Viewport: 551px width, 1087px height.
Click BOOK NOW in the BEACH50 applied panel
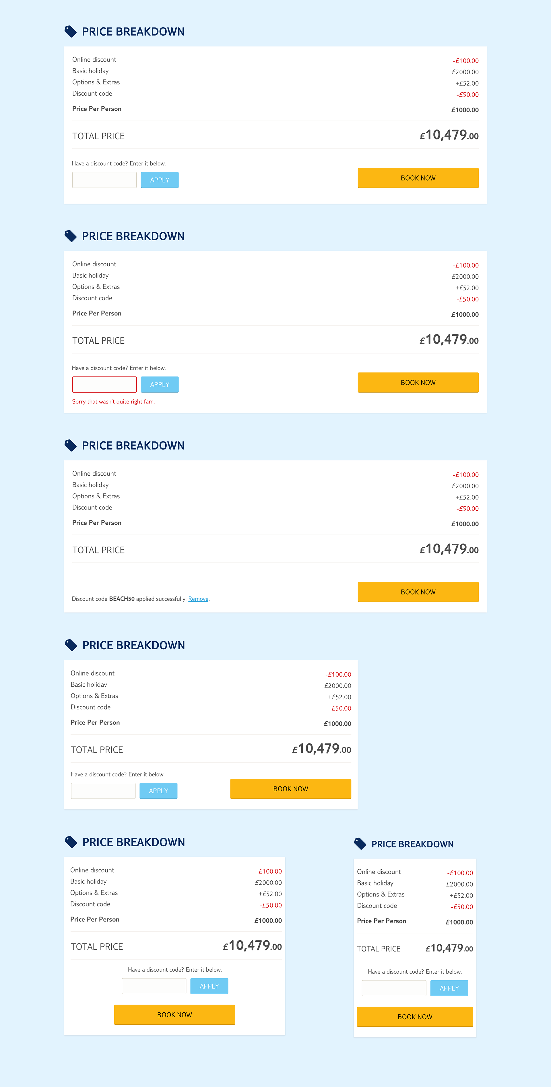418,592
